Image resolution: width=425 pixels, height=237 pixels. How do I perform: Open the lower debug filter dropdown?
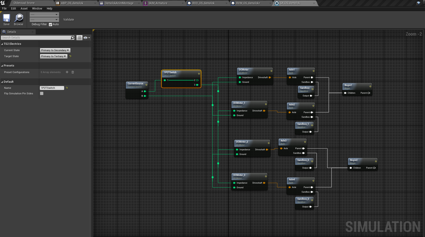coord(44,20)
